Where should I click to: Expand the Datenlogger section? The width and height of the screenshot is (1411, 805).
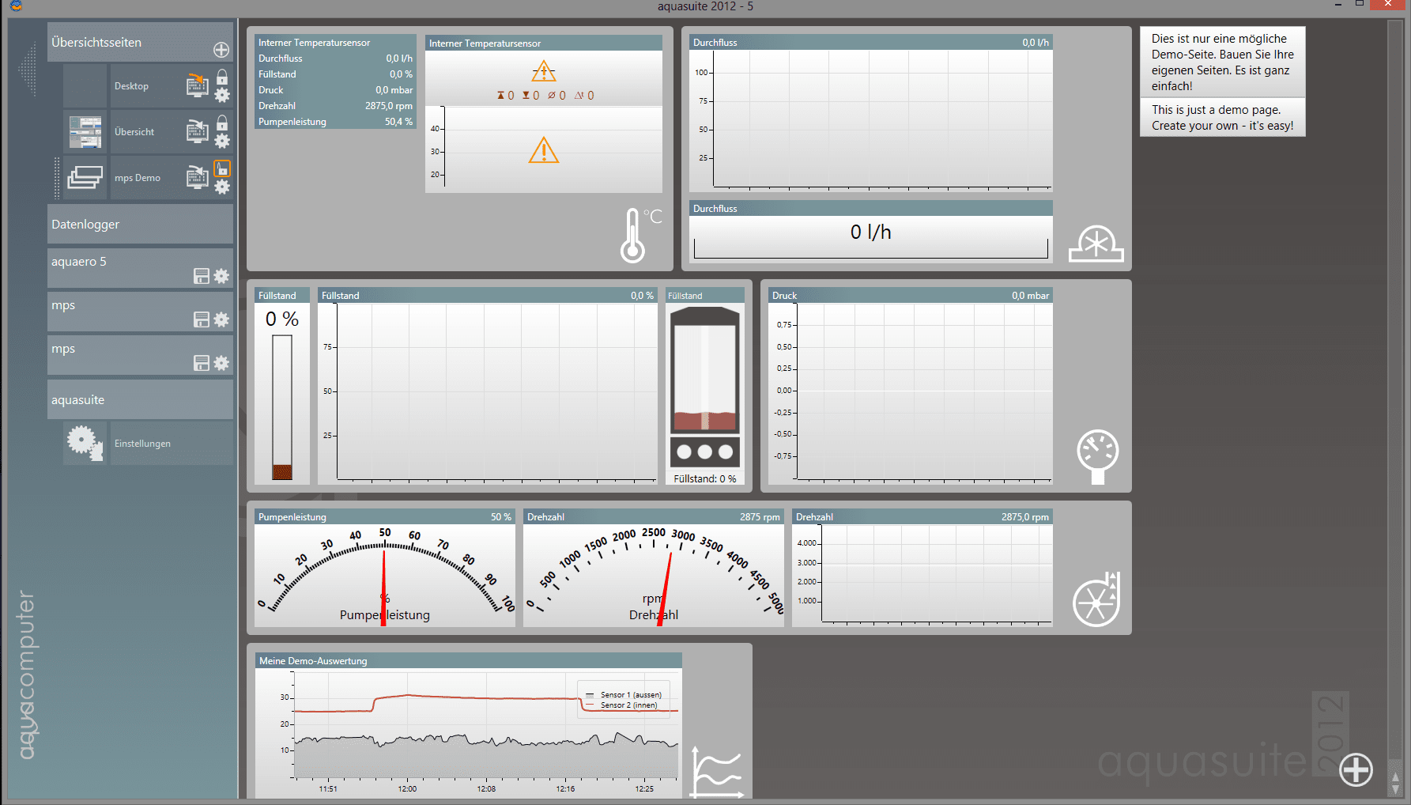tap(140, 224)
